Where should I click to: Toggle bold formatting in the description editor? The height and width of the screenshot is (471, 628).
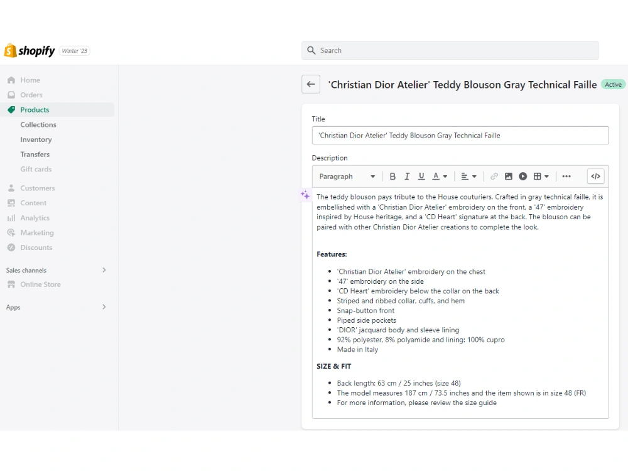(x=392, y=176)
